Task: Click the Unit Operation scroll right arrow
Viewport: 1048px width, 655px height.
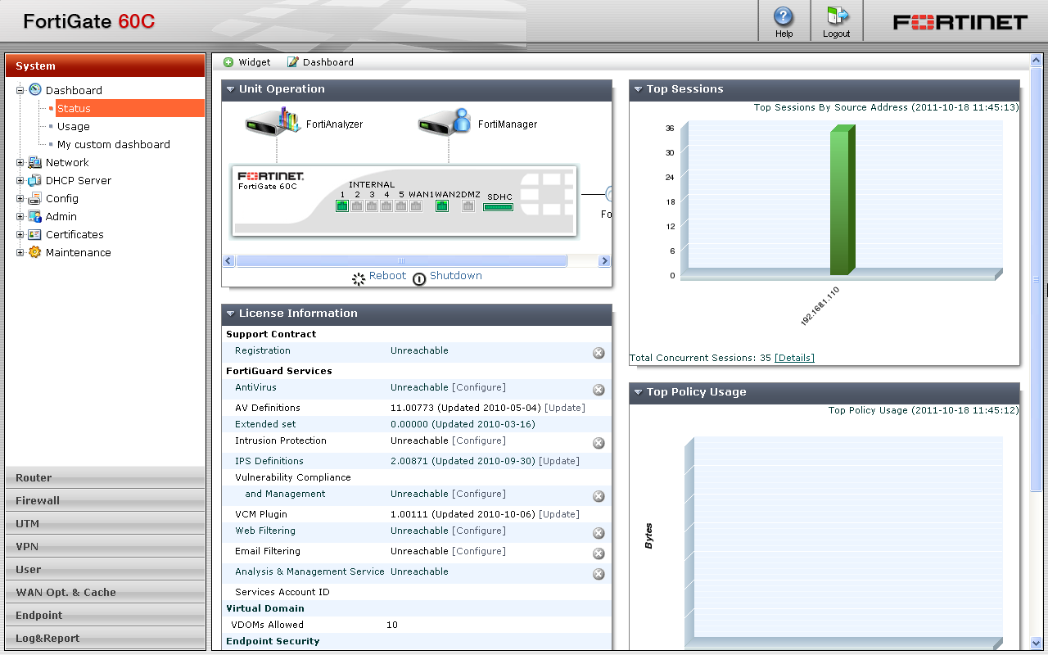Action: point(604,261)
